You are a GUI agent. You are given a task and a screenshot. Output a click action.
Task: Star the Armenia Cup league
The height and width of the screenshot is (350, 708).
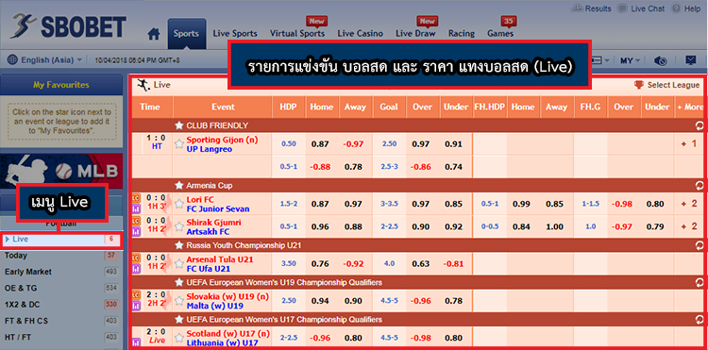[179, 185]
